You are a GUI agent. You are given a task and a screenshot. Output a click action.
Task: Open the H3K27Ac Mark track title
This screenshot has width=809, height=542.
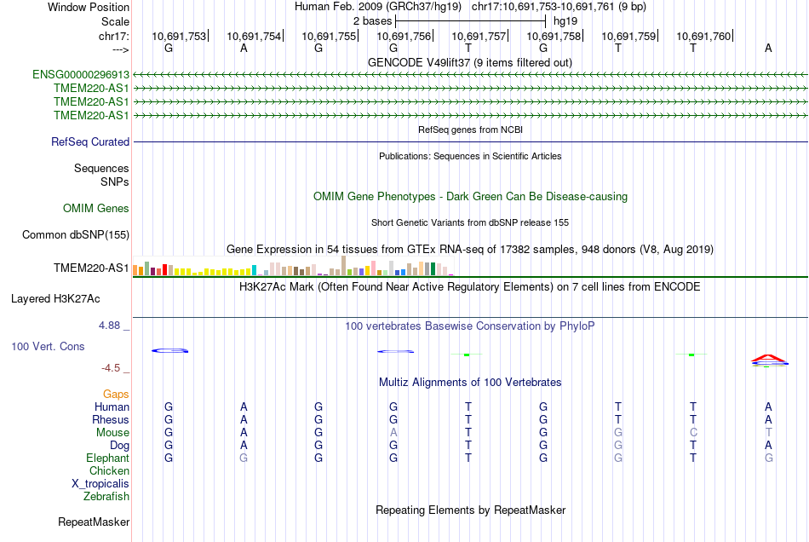(x=469, y=287)
